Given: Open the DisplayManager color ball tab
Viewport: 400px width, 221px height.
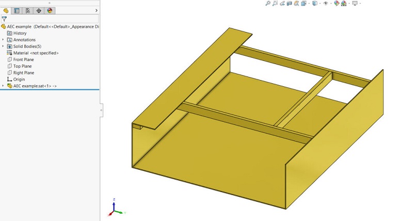Looking at the screenshot, I should pyautogui.click(x=50, y=10).
